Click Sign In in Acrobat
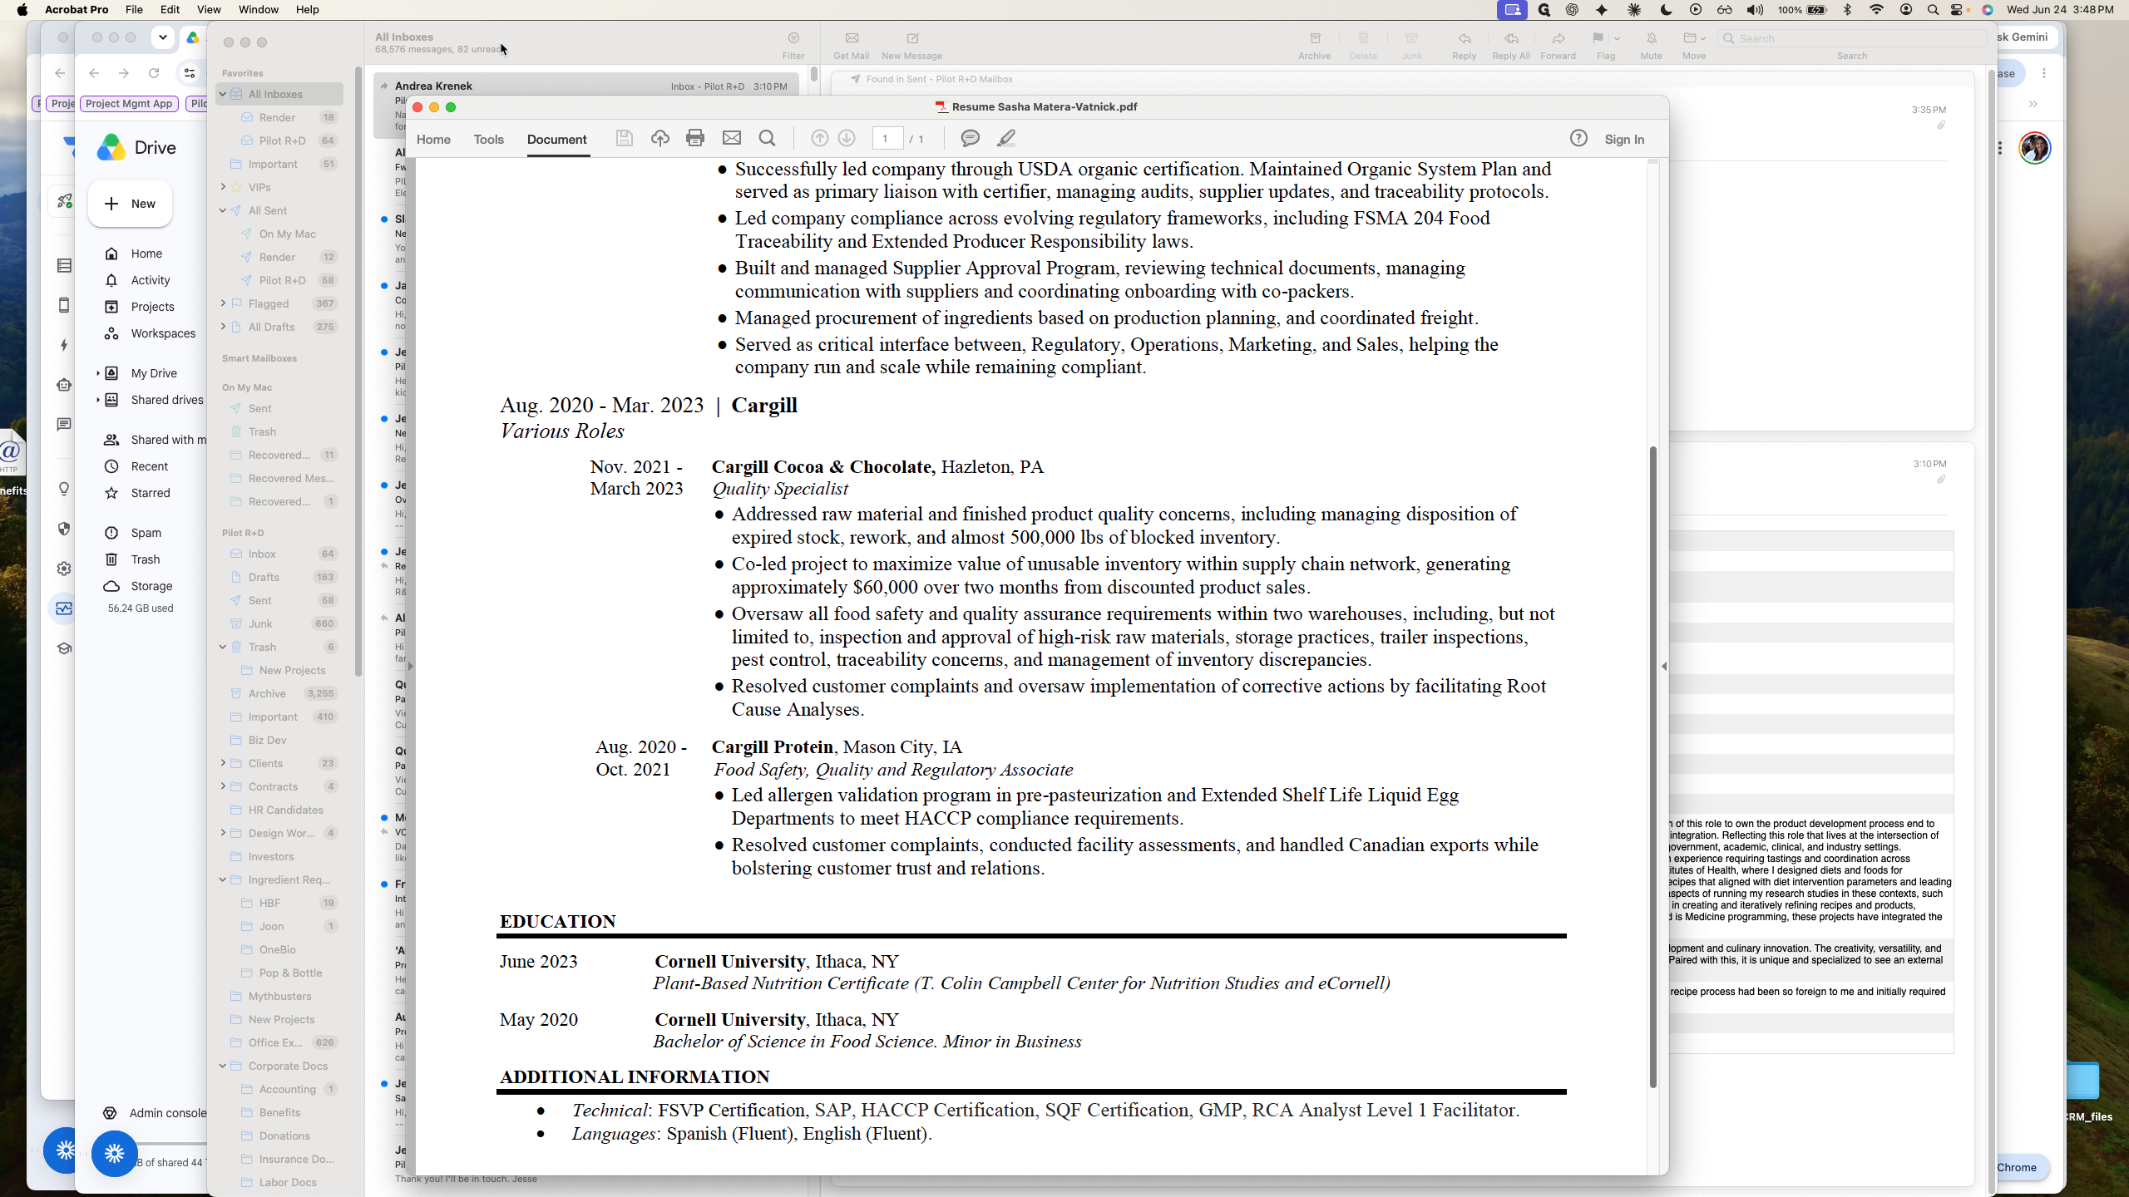This screenshot has height=1197, width=2129. click(1624, 140)
